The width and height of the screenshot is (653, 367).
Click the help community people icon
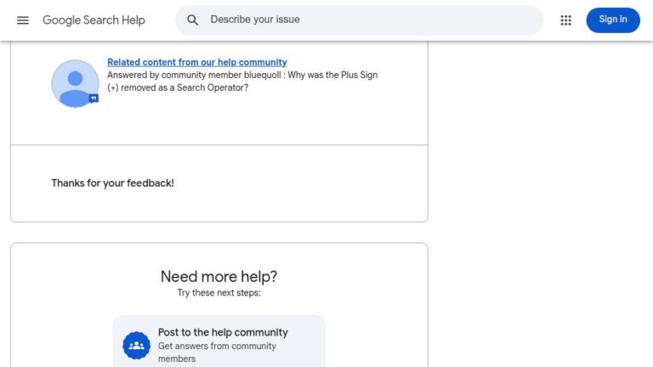tap(137, 346)
